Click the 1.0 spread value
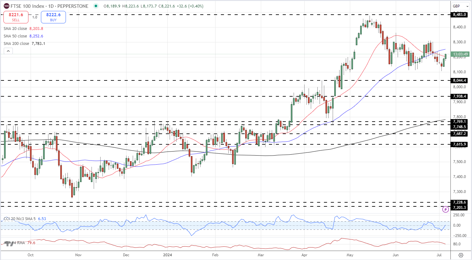The width and height of the screenshot is (472, 260). coord(35,17)
